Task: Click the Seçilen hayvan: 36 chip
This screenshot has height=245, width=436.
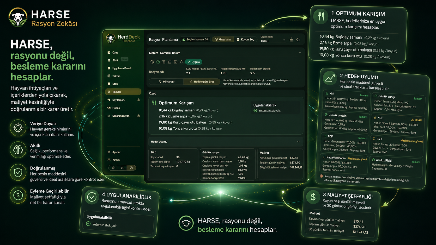Action: [x=195, y=40]
